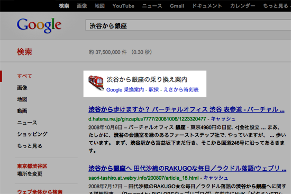Click the red train icon

point(96,82)
